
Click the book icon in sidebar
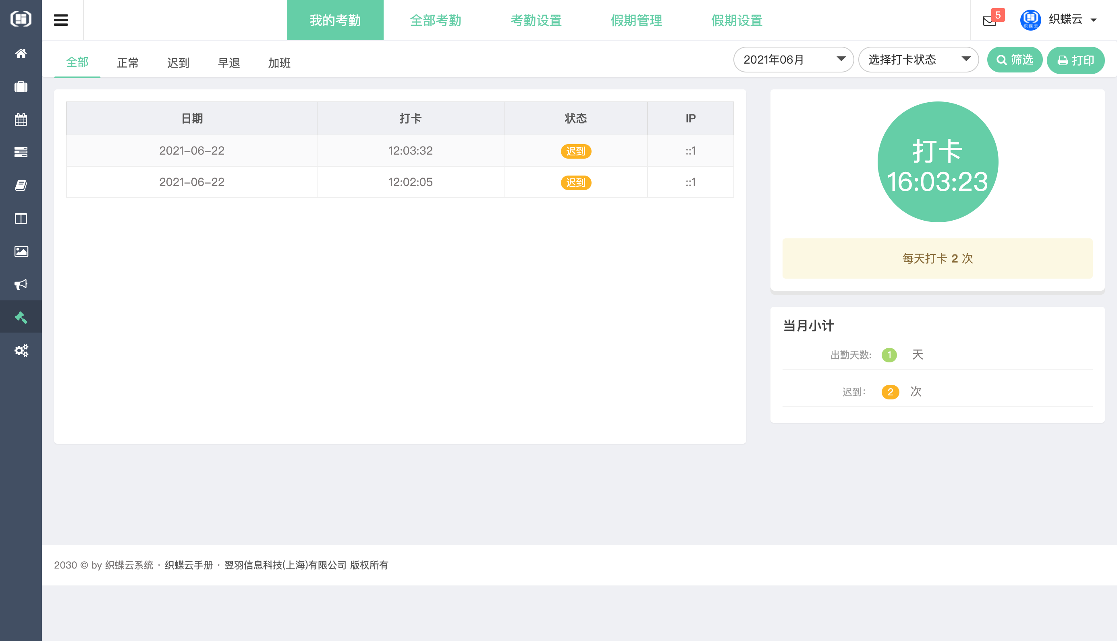(x=21, y=185)
